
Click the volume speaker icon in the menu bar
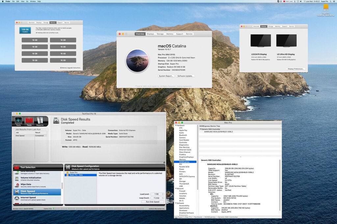pyautogui.click(x=301, y=1)
